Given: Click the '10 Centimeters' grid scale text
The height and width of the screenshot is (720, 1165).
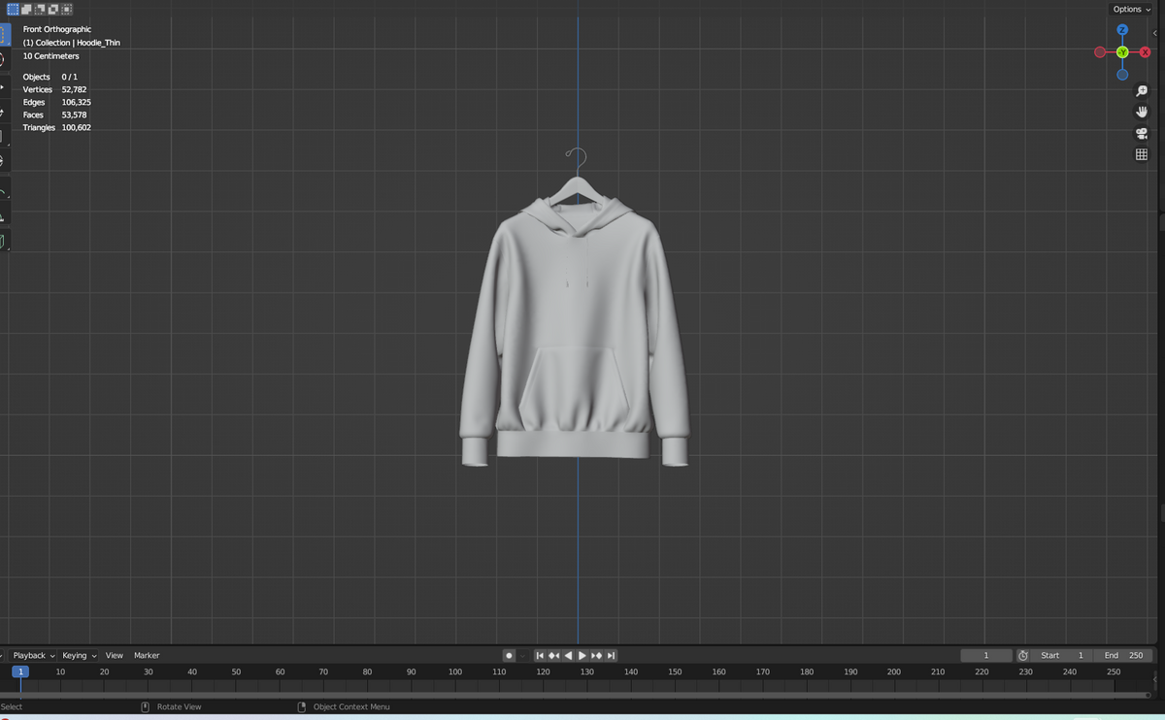Looking at the screenshot, I should [x=51, y=56].
